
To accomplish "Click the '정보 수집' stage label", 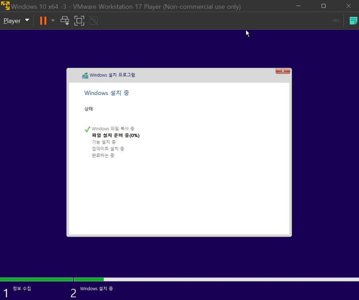I will coord(22,288).
